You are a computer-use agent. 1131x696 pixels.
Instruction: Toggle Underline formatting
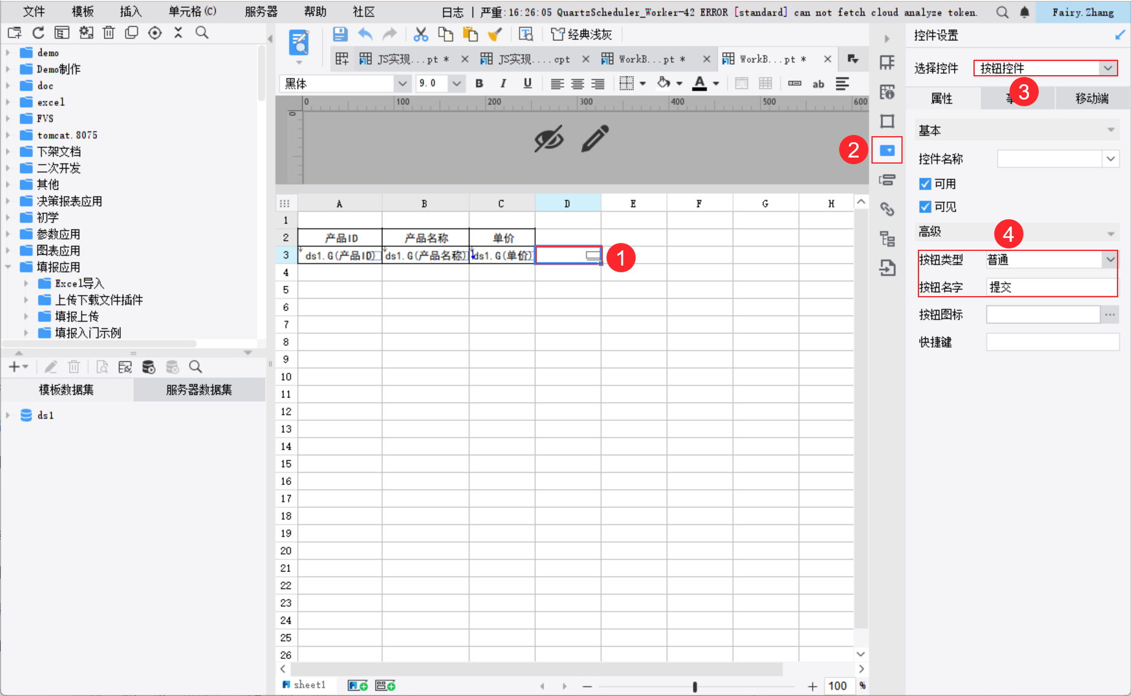pos(528,84)
